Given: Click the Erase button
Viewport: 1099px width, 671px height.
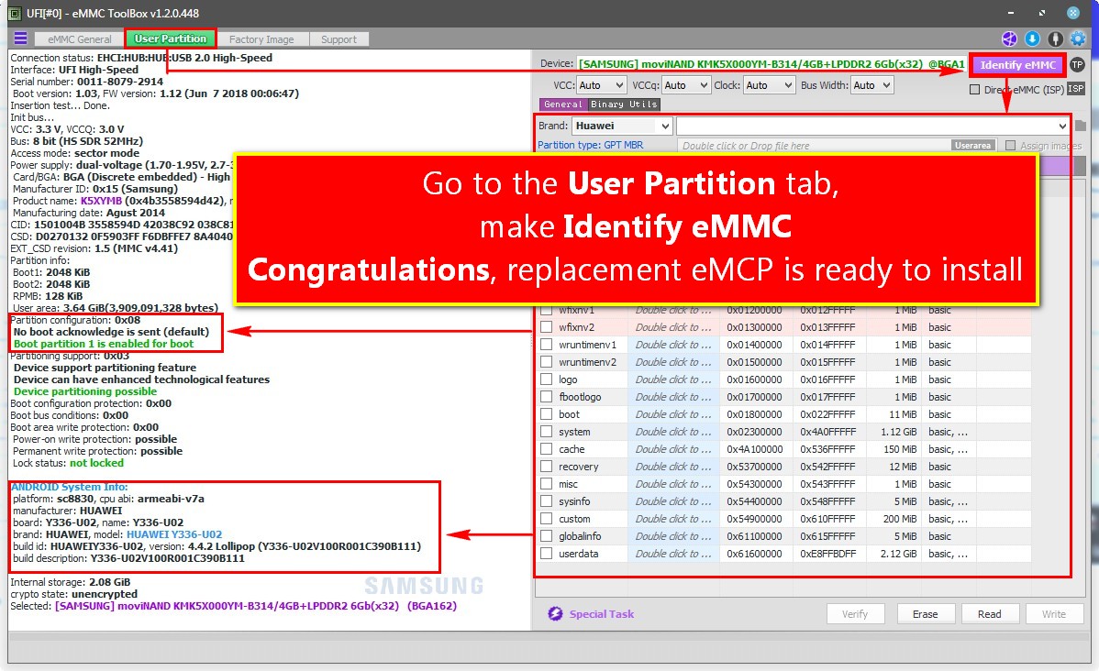Looking at the screenshot, I should coord(926,613).
